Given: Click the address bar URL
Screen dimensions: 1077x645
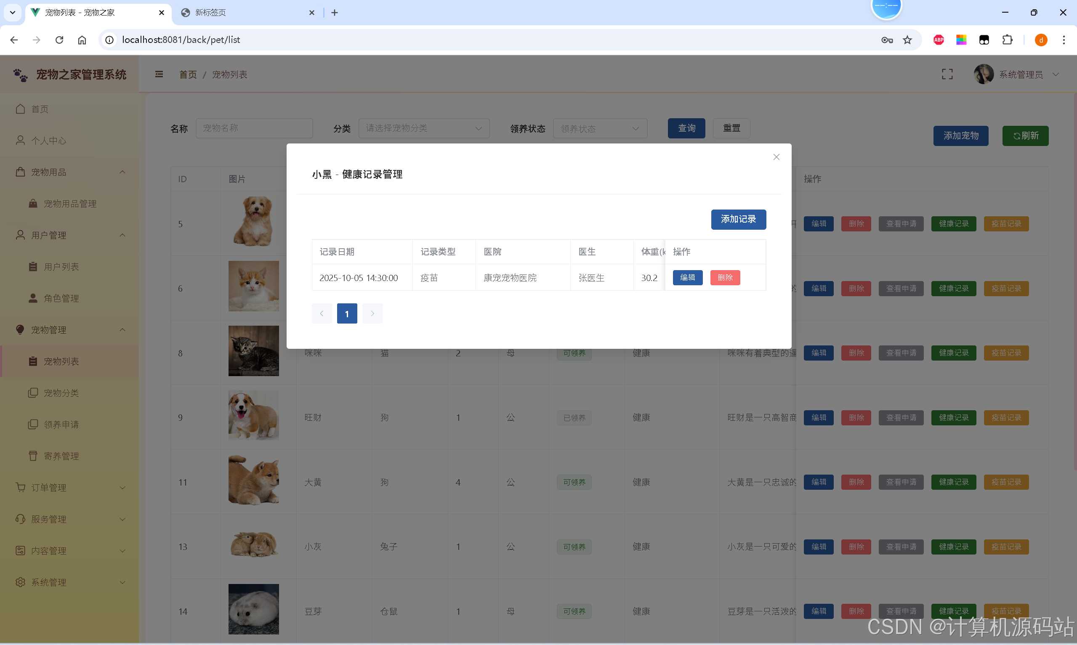Looking at the screenshot, I should (x=181, y=40).
